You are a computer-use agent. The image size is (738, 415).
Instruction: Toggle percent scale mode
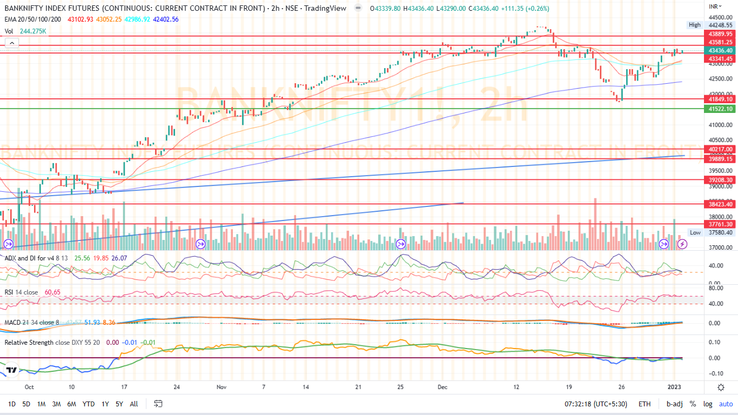[x=693, y=404]
